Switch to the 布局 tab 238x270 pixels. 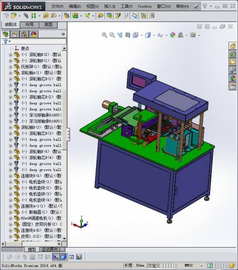pyautogui.click(x=30, y=25)
